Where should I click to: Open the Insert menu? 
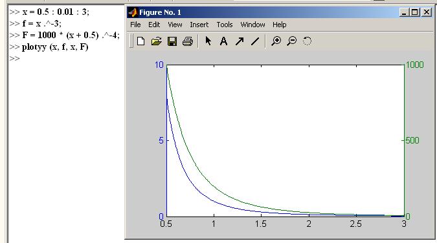pos(199,25)
